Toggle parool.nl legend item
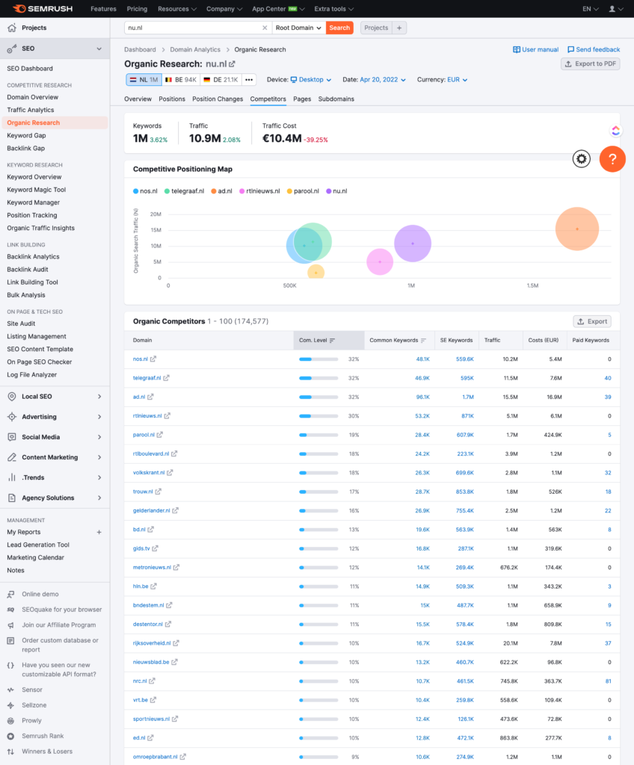 pyautogui.click(x=303, y=191)
